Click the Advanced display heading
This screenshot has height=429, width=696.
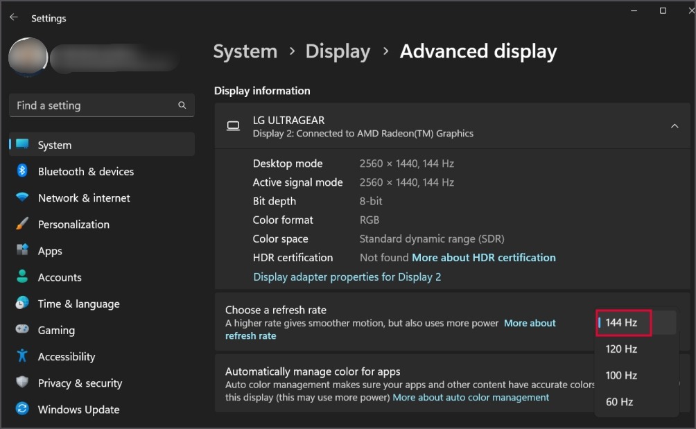478,51
